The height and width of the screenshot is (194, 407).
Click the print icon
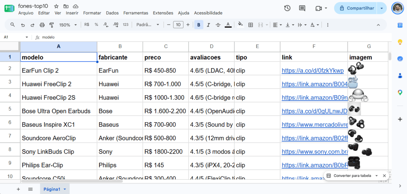42,25
